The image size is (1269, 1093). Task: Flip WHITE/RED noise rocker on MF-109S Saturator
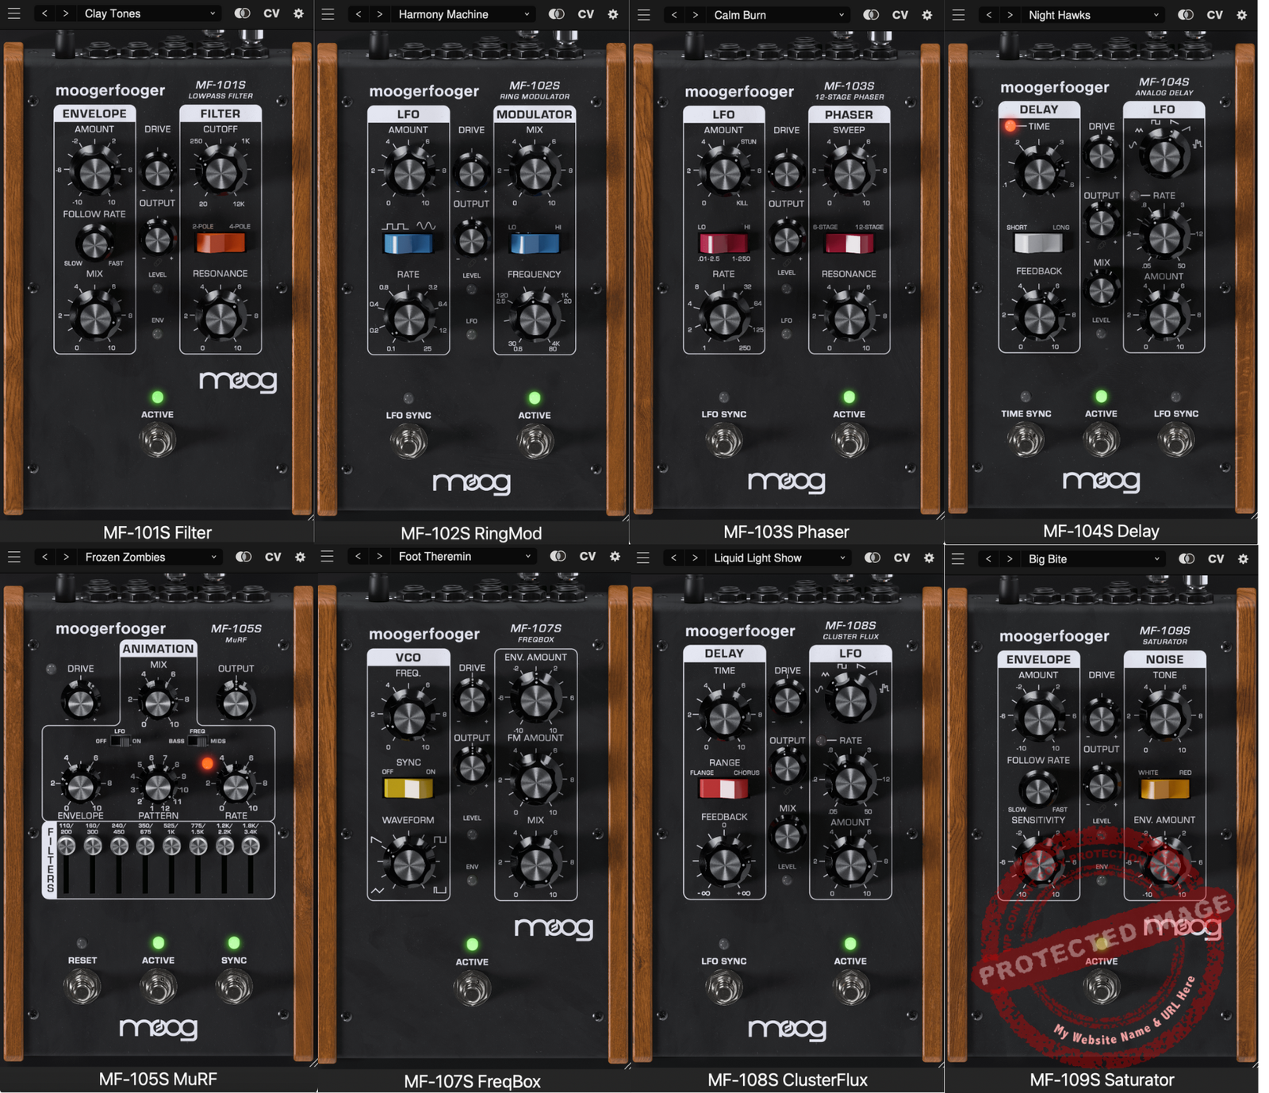[1164, 788]
